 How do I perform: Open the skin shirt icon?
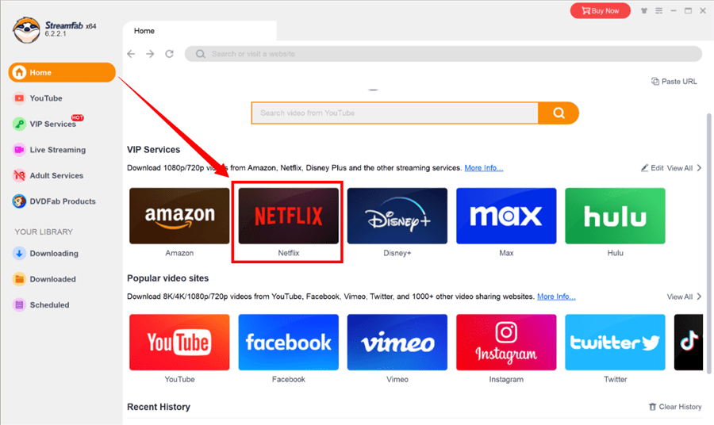[644, 10]
